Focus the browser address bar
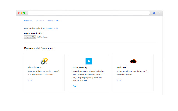This screenshot has width=178, height=111. coord(89,13)
